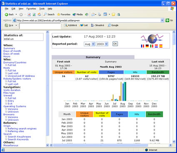Click the Stop loading icon
The width and height of the screenshot is (177, 153).
[x=29, y=15]
